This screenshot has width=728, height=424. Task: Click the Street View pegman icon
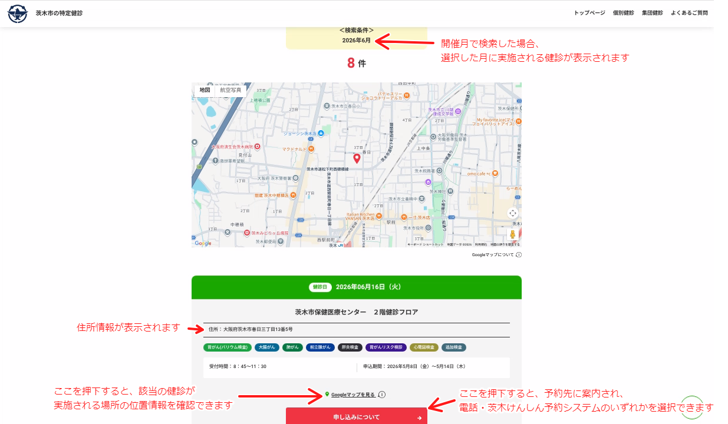tap(513, 234)
